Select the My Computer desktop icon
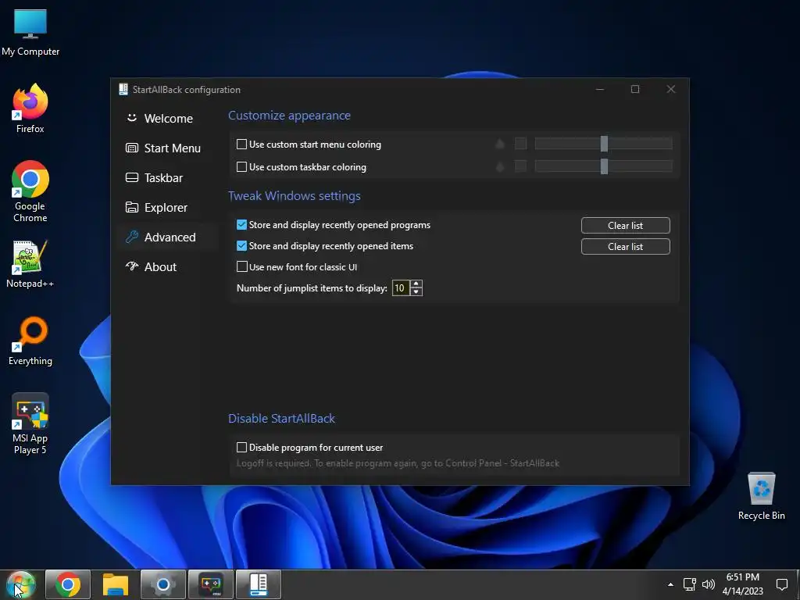Image resolution: width=800 pixels, height=600 pixels. tap(30, 33)
